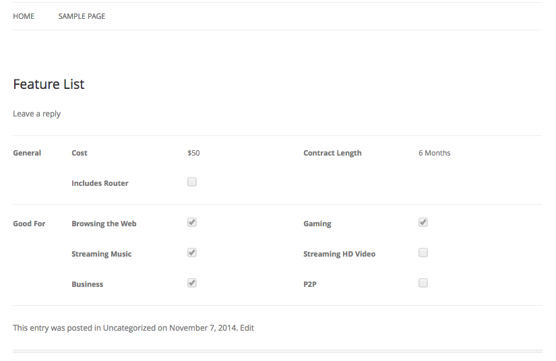Toggle the Gaming checkbox
The height and width of the screenshot is (361, 556).
pyautogui.click(x=423, y=222)
